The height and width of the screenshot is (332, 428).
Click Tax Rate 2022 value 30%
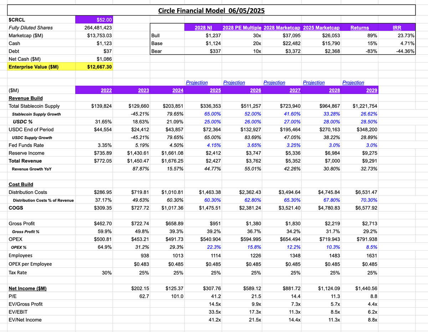pos(107,273)
